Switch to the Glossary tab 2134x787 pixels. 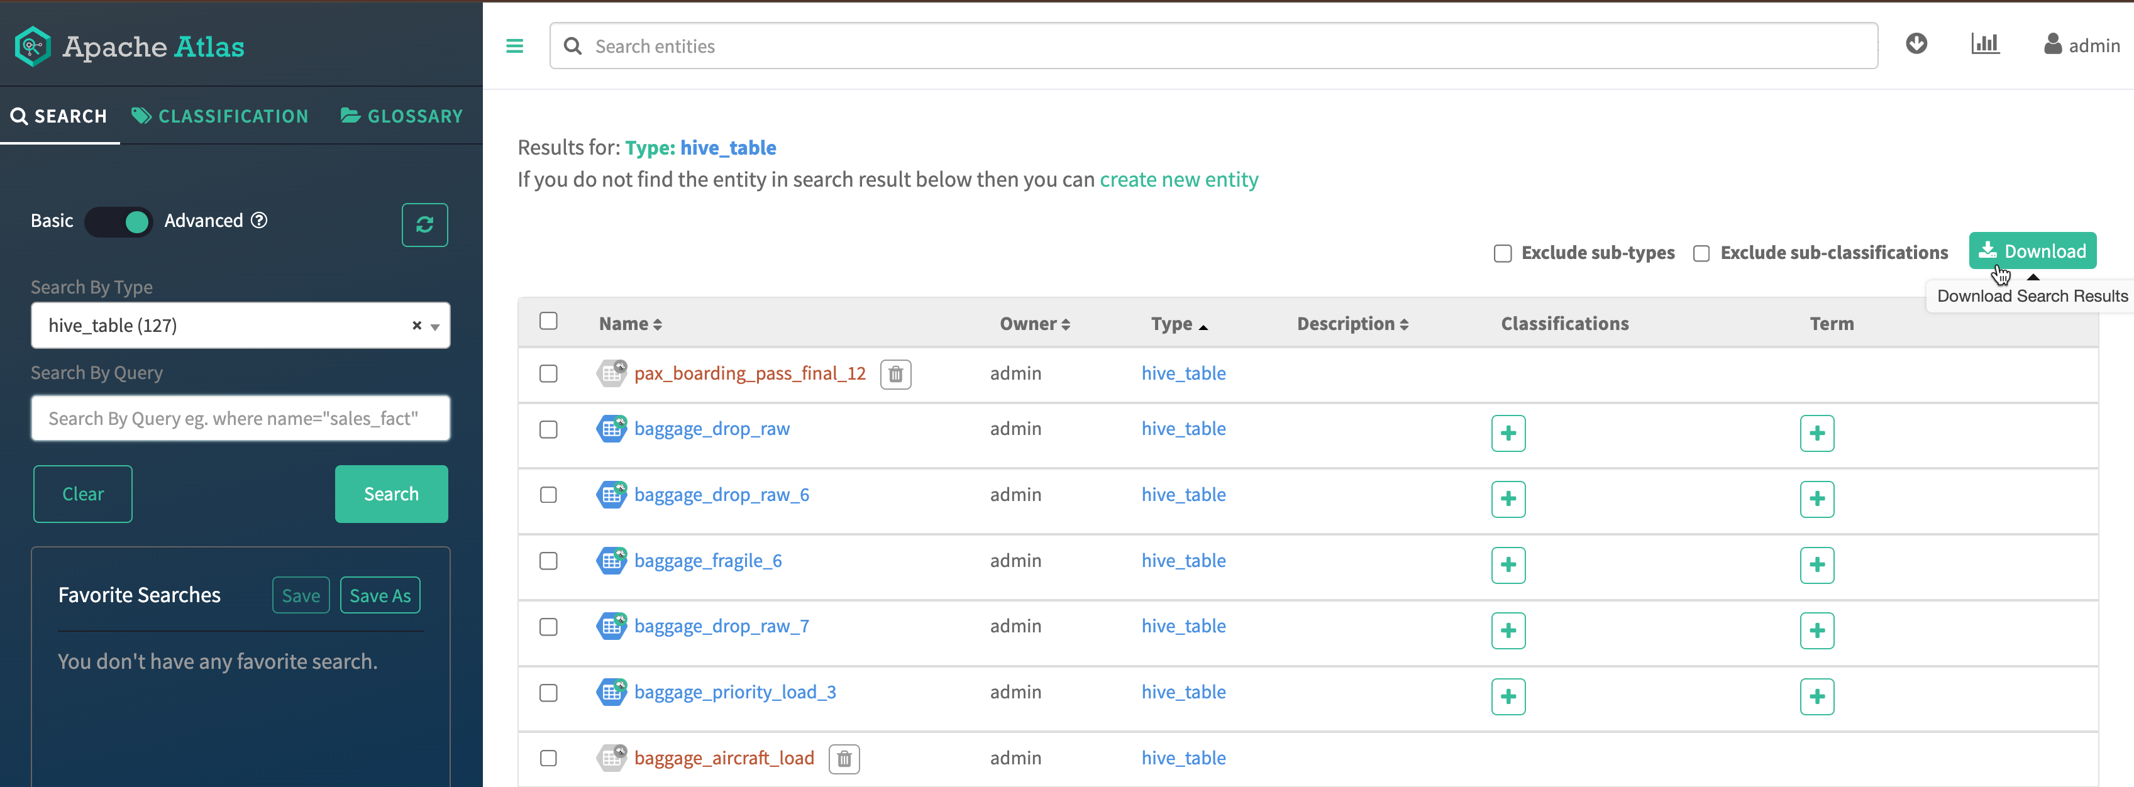point(402,116)
